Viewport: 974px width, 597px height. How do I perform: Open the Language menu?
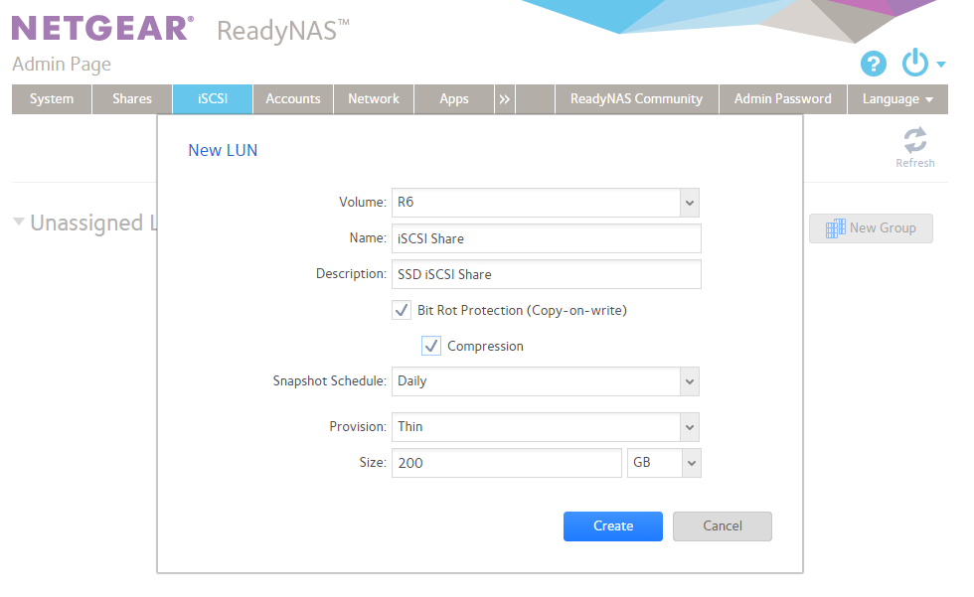pos(897,99)
